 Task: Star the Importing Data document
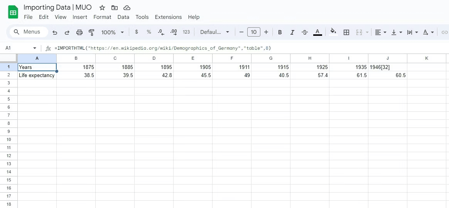pyautogui.click(x=102, y=8)
